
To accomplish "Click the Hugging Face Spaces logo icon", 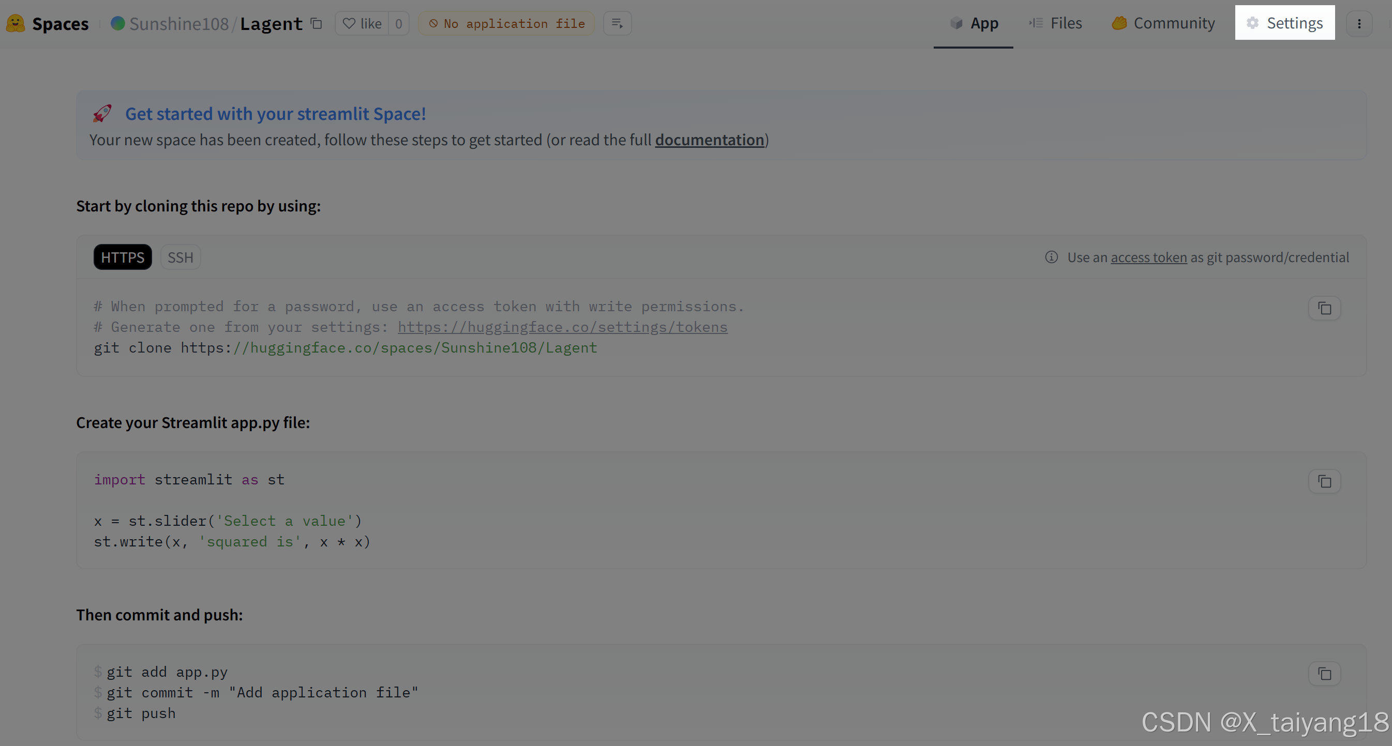I will pyautogui.click(x=16, y=23).
